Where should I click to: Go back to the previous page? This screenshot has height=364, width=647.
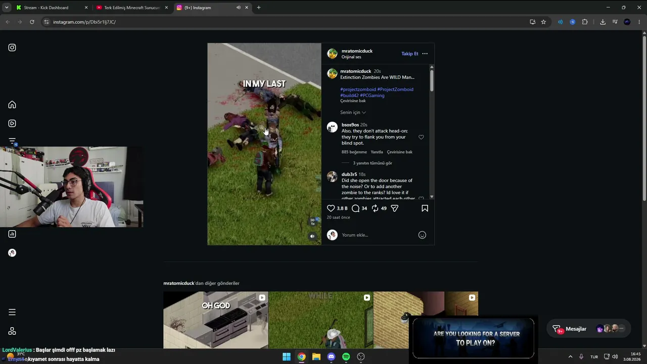coord(8,22)
